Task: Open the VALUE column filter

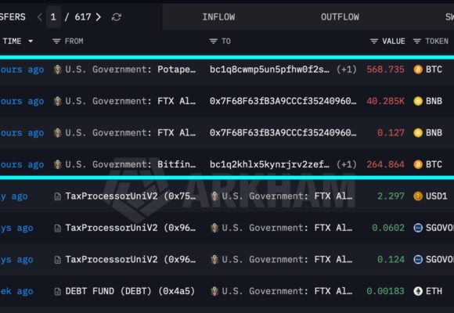Action: 374,41
